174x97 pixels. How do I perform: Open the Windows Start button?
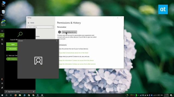point(2,95)
